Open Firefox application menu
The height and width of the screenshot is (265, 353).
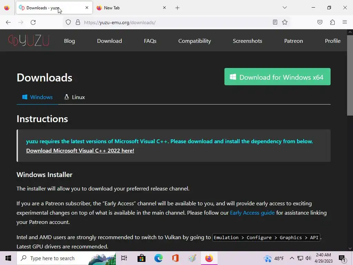pyautogui.click(x=345, y=22)
